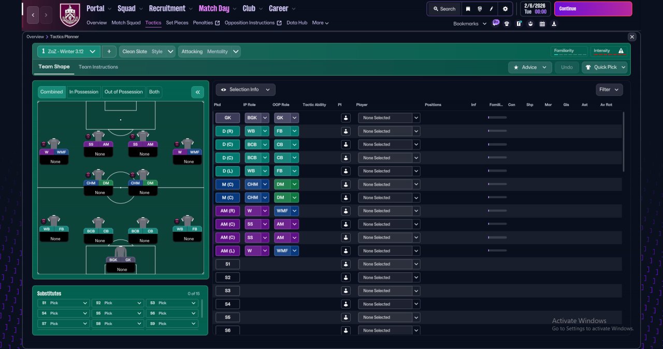
Task: Click the Continue button
Action: (593, 9)
